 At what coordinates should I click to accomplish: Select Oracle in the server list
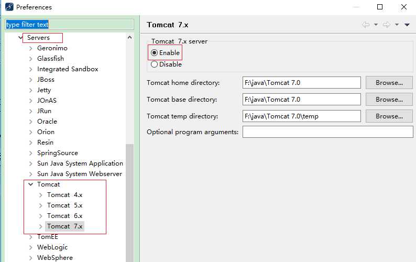tap(47, 122)
